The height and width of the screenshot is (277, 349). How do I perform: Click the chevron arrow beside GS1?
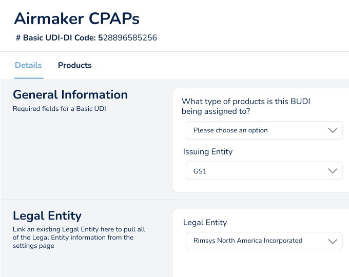[333, 171]
